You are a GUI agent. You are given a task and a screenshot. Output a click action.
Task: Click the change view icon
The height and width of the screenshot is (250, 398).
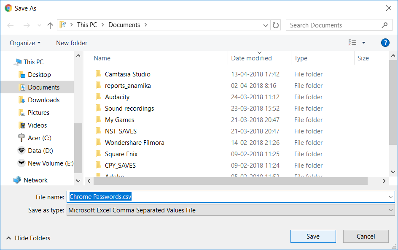pyautogui.click(x=352, y=43)
